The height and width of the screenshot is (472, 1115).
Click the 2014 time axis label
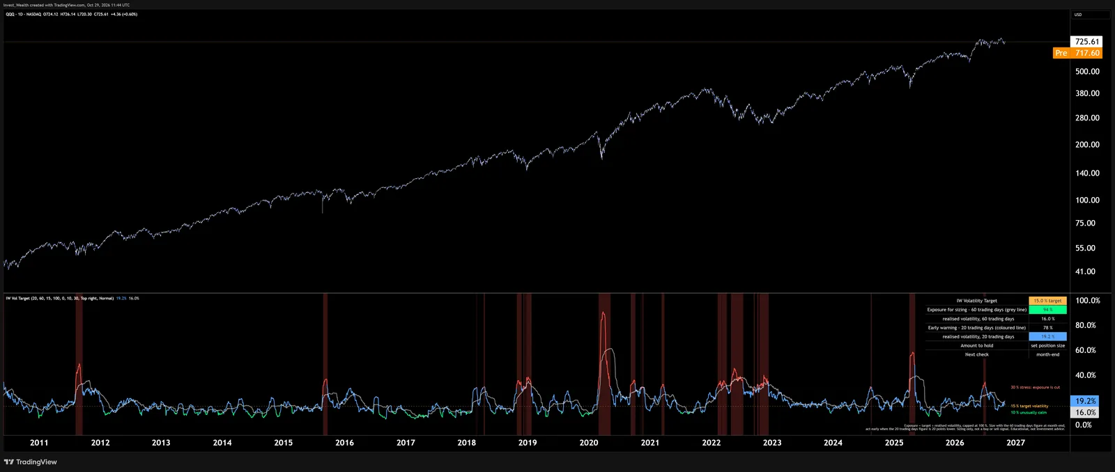point(222,443)
